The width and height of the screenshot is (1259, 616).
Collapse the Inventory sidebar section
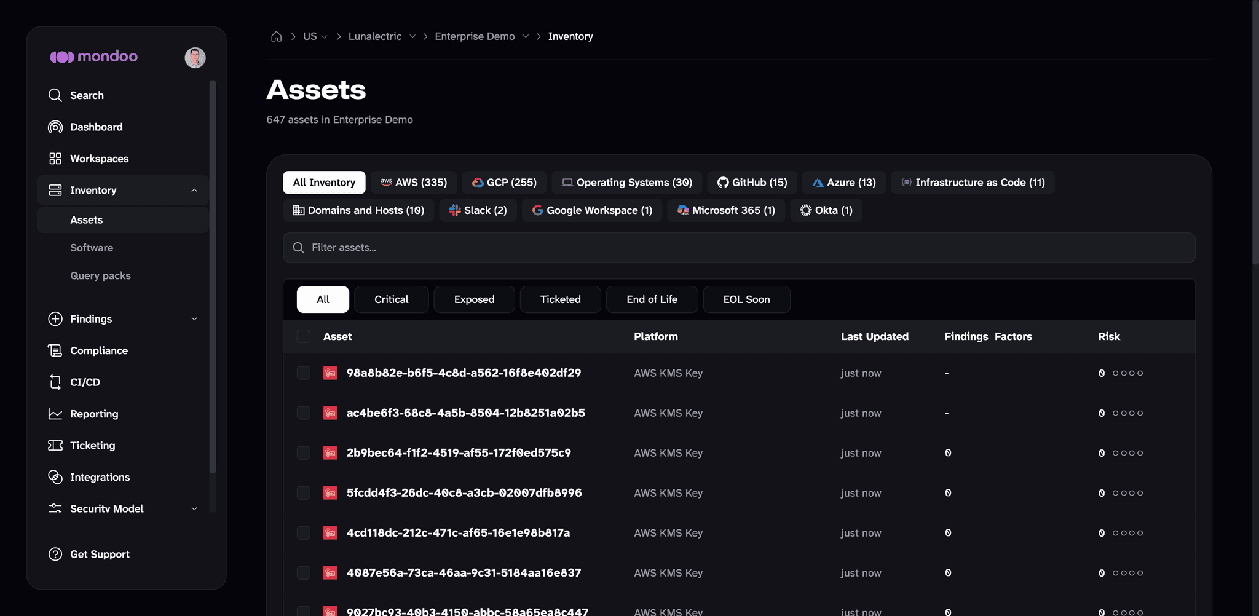[194, 191]
